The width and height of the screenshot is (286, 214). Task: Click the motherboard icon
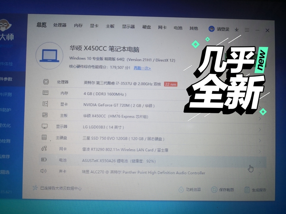point(45,115)
